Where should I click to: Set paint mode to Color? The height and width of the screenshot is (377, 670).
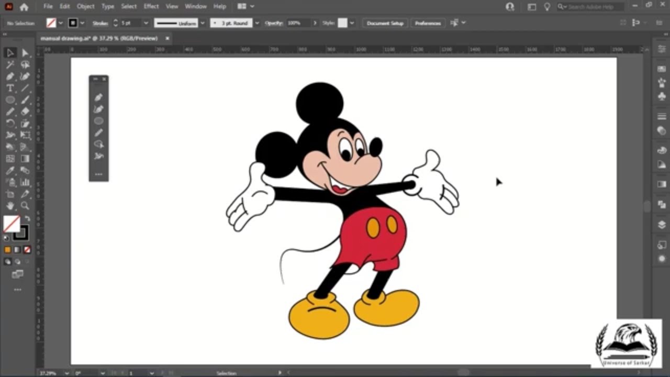click(8, 250)
